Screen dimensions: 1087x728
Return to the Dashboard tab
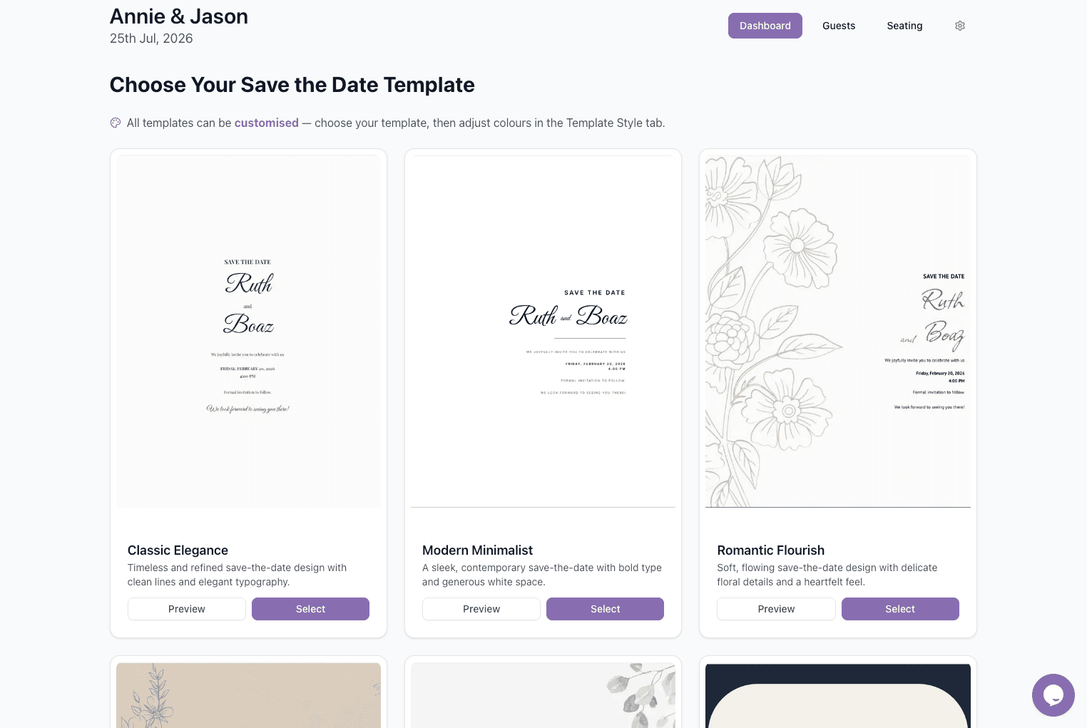[765, 25]
